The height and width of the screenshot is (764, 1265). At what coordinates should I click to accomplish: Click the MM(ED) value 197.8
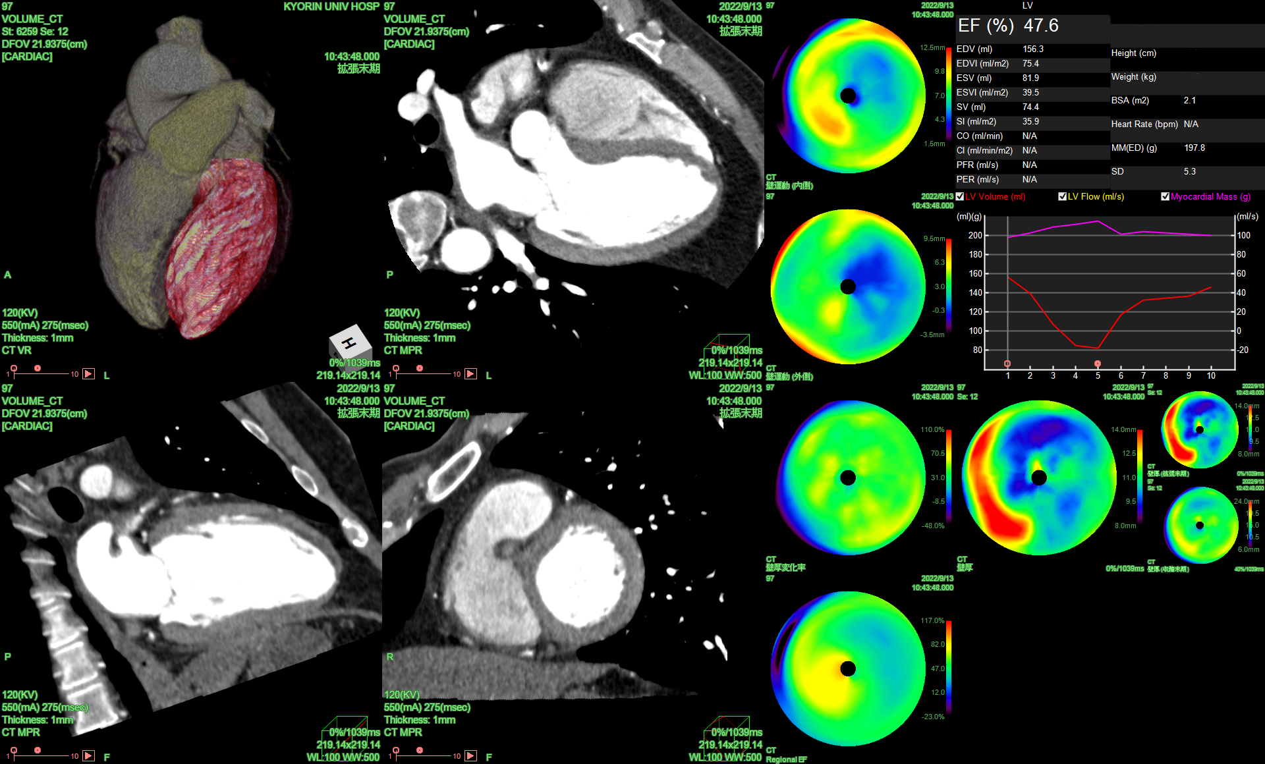(1195, 148)
